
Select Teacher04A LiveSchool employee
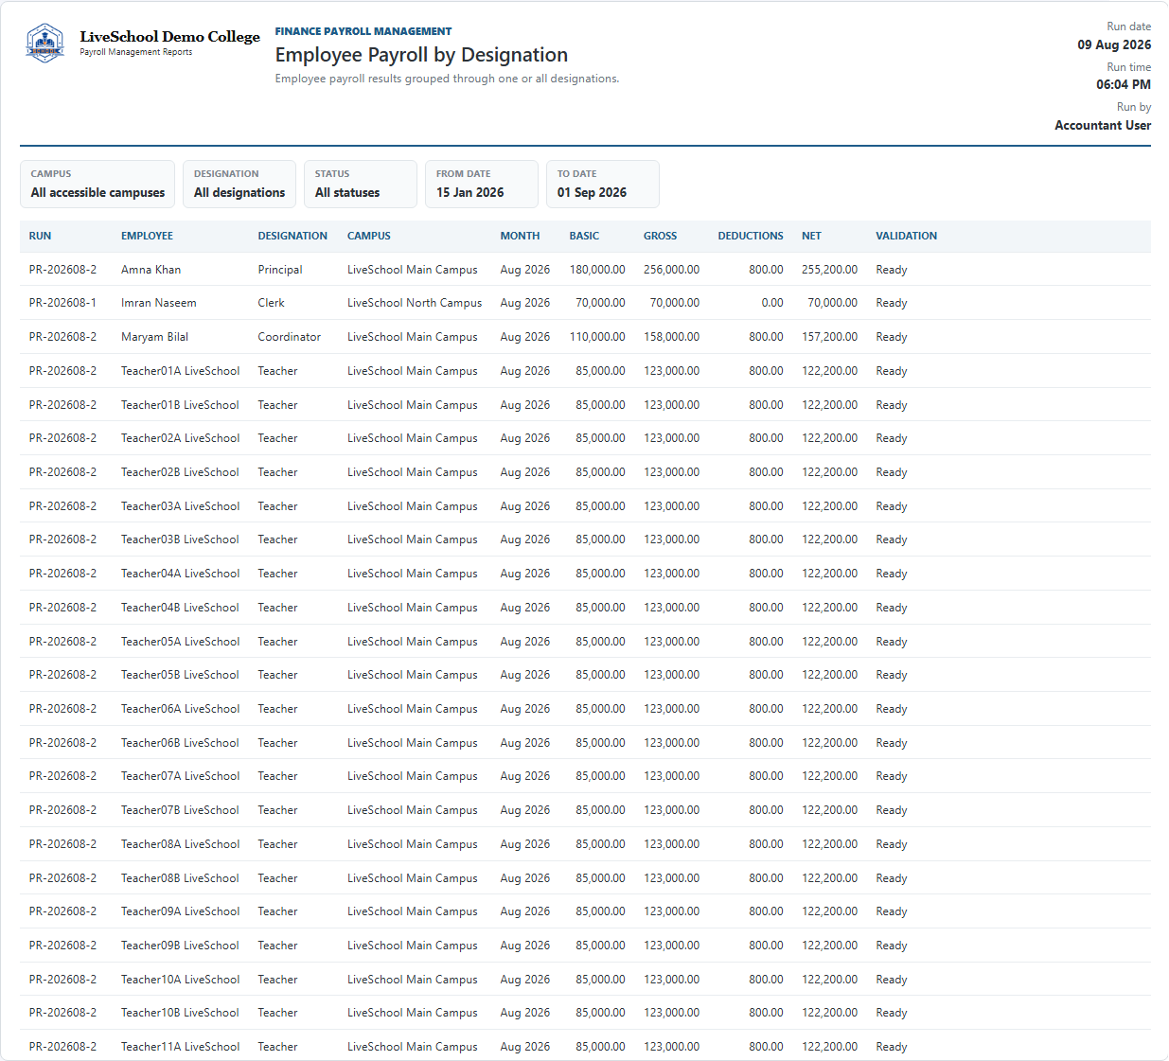180,574
